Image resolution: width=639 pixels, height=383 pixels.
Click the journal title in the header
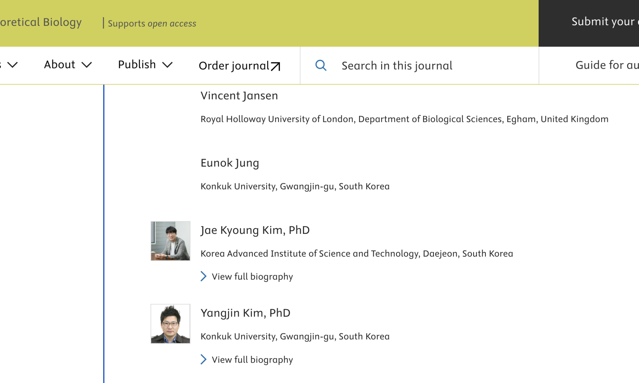41,22
